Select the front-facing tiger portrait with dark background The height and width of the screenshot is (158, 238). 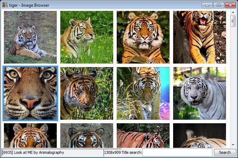[143, 37]
